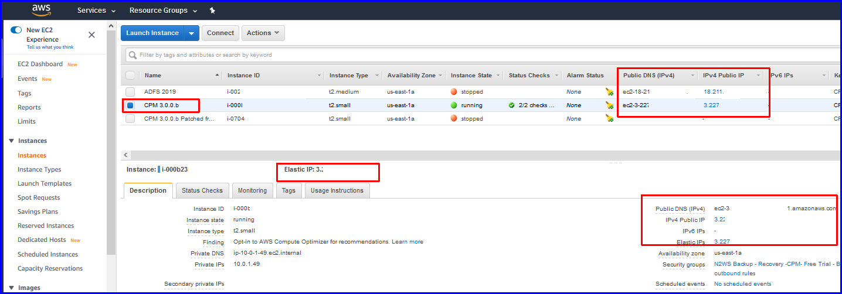The image size is (842, 294).
Task: Open Reserved Instances in the sidebar
Action: [x=46, y=226]
